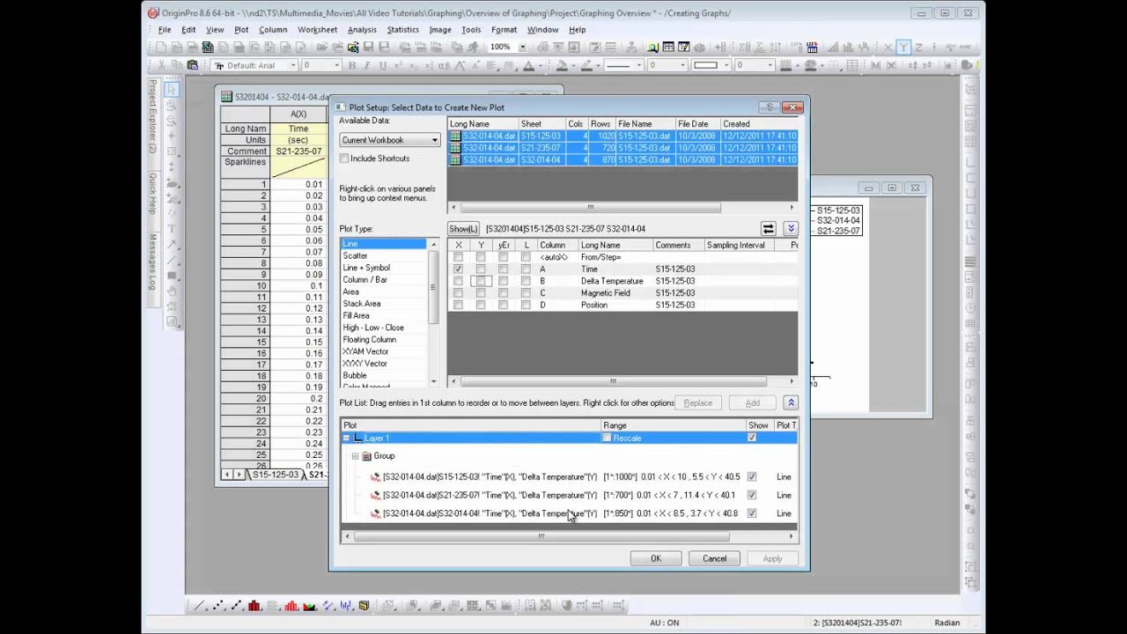Click the Add button

pyautogui.click(x=753, y=402)
